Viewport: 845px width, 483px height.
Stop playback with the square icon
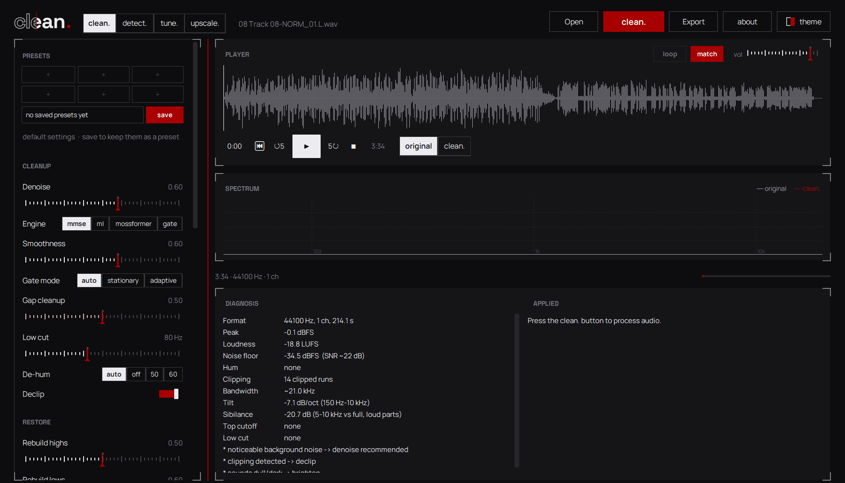point(353,146)
